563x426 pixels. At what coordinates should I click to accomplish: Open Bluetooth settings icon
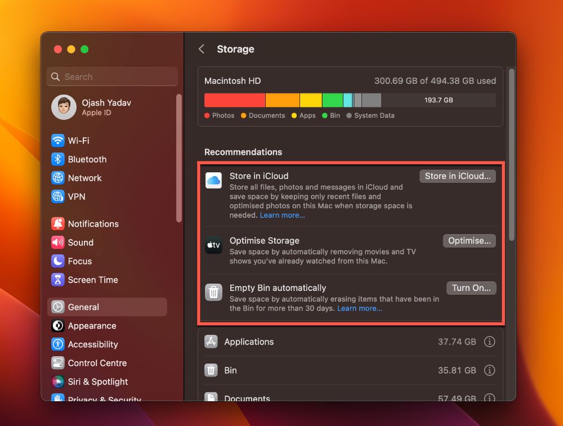57,159
